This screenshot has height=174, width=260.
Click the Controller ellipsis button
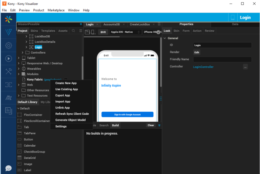click(x=245, y=67)
